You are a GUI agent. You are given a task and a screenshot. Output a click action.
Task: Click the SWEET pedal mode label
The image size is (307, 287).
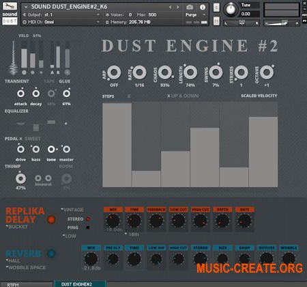[33, 139]
